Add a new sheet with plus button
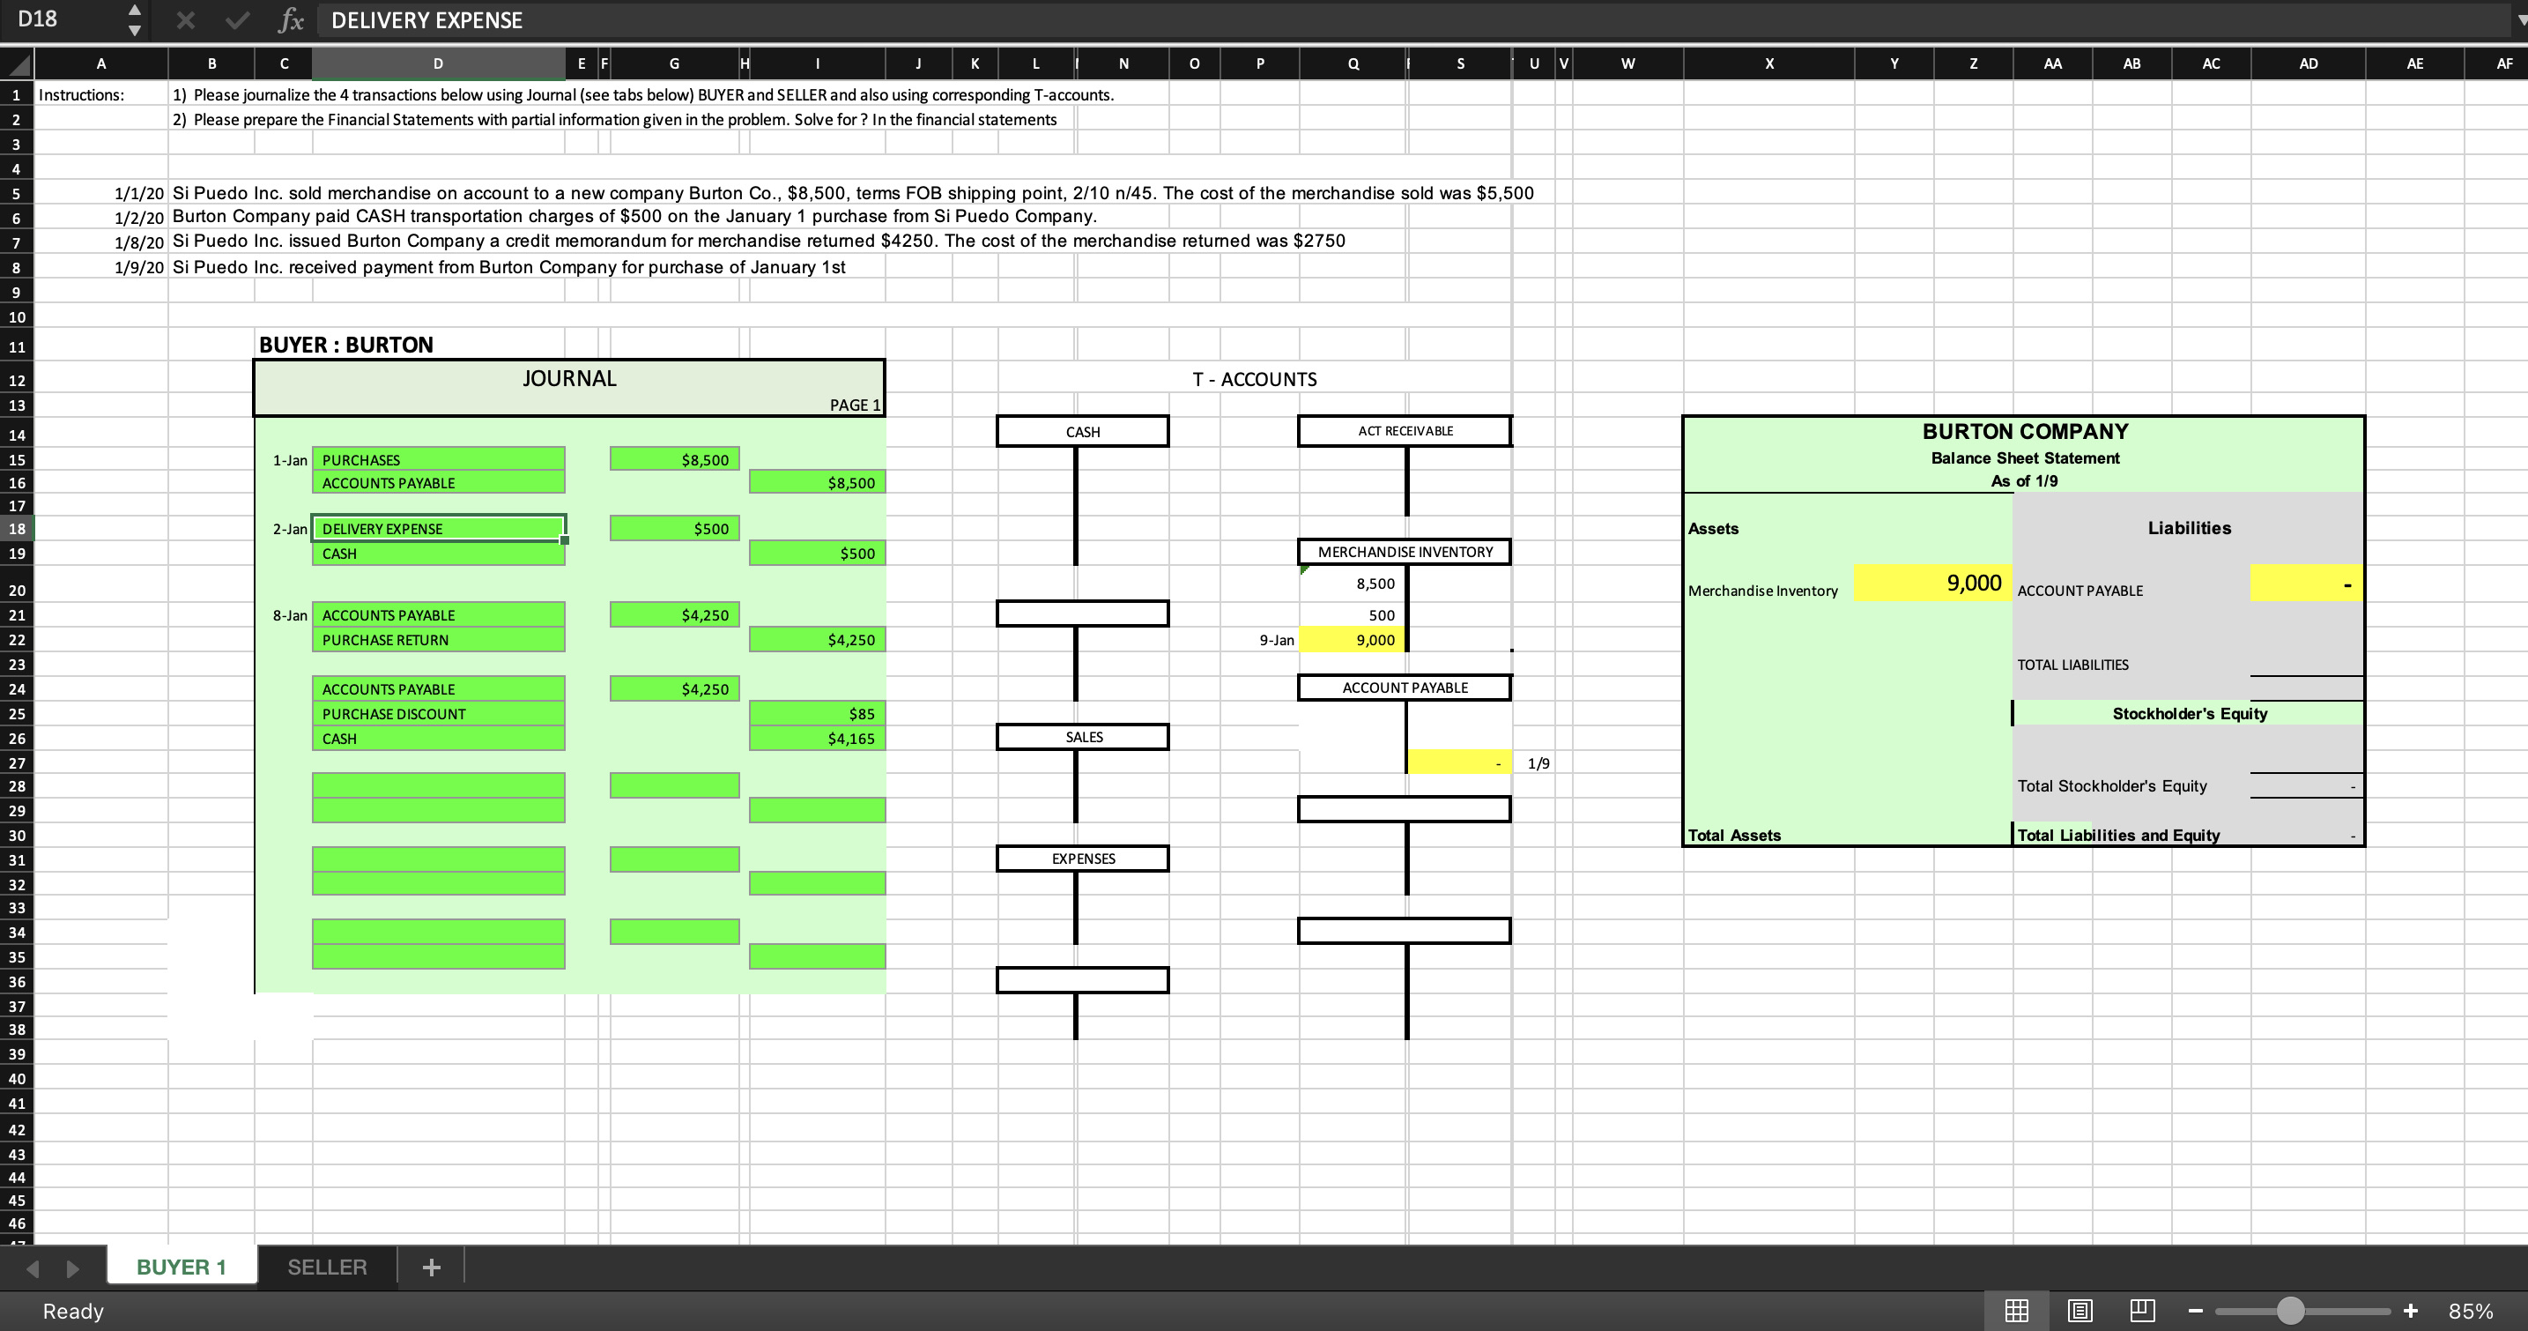 coord(431,1268)
